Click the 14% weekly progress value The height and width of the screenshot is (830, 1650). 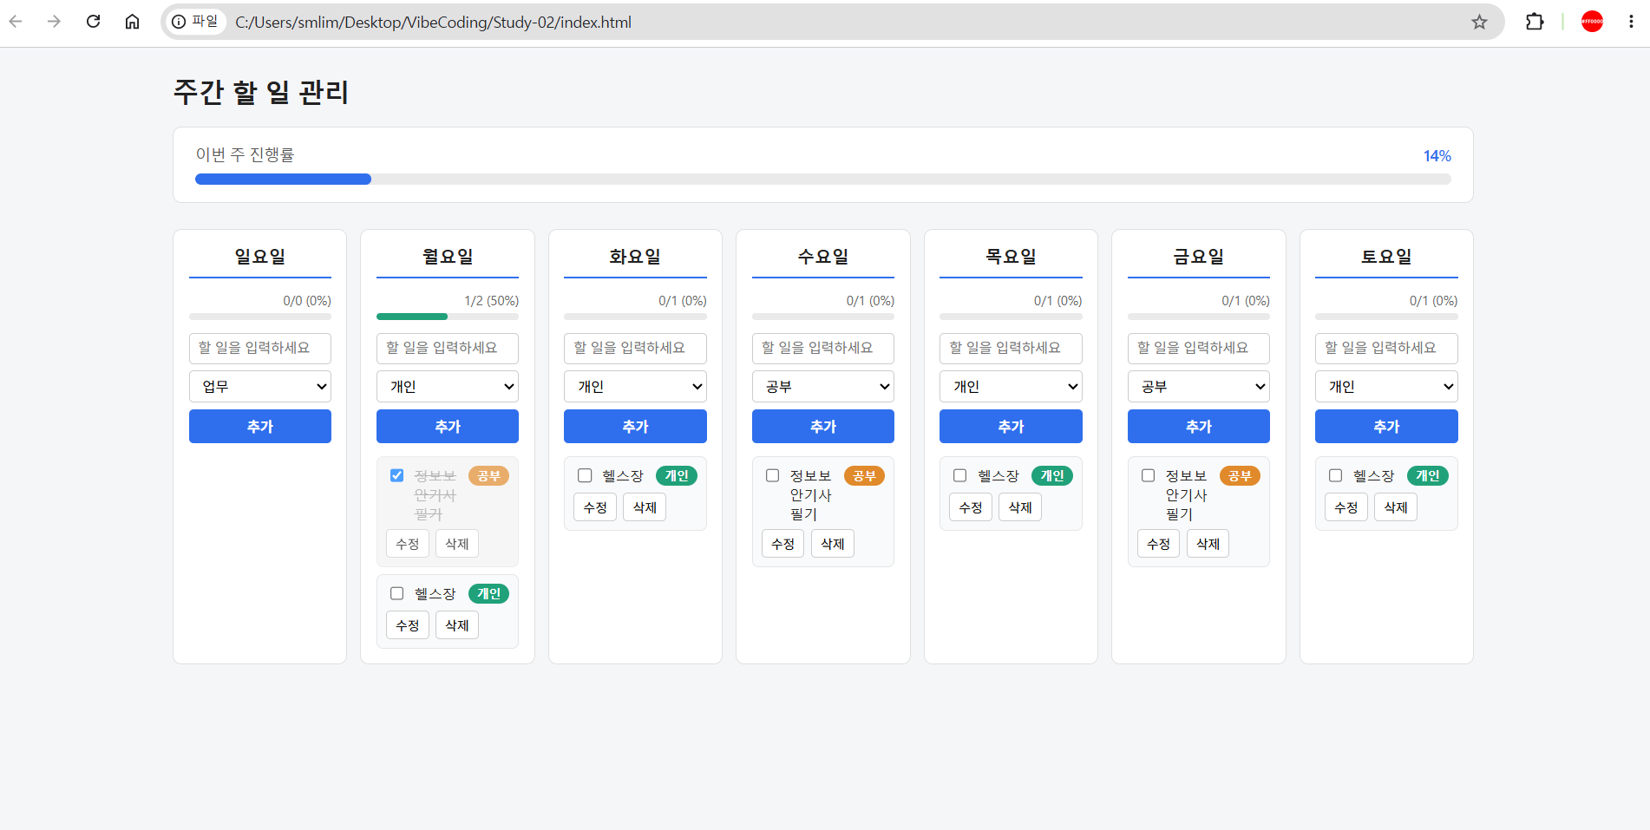click(x=1437, y=155)
